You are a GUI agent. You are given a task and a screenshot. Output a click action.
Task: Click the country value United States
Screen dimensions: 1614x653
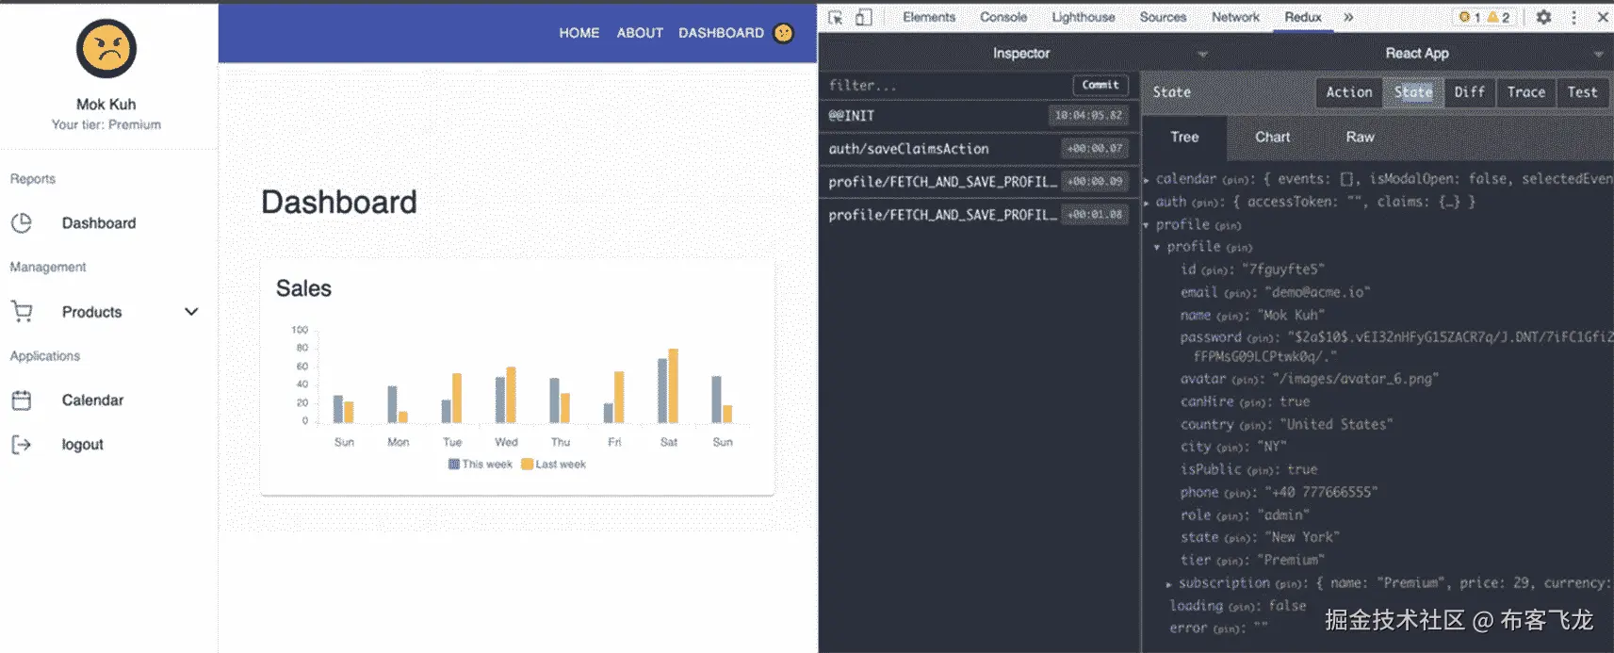coord(1336,425)
